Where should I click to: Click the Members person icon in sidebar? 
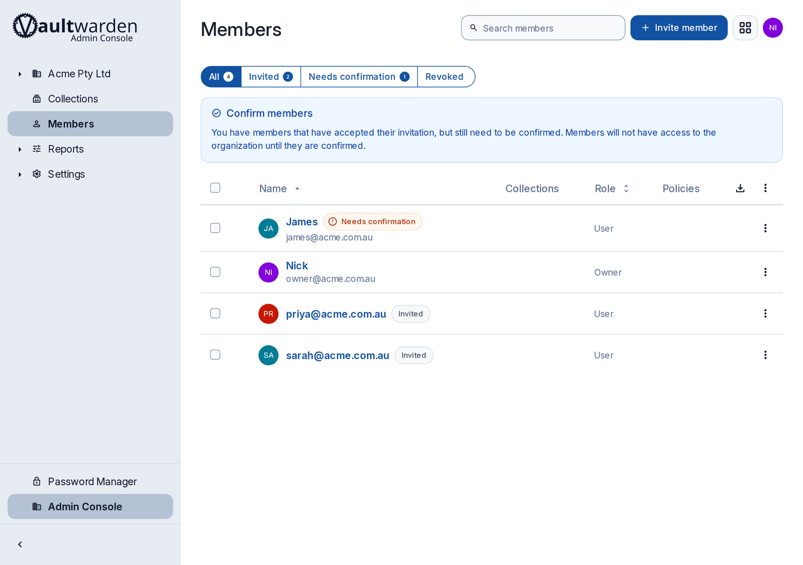[37, 124]
